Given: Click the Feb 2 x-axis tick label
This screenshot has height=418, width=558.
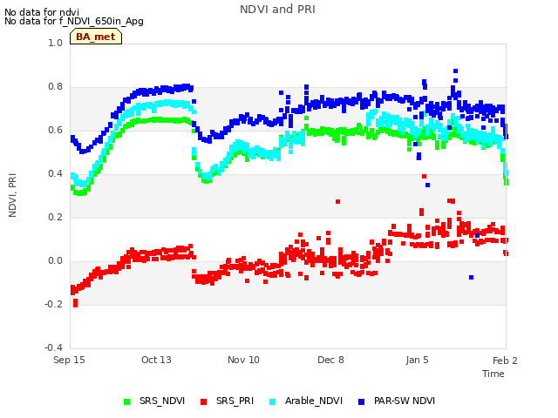Looking at the screenshot, I should pyautogui.click(x=505, y=361).
